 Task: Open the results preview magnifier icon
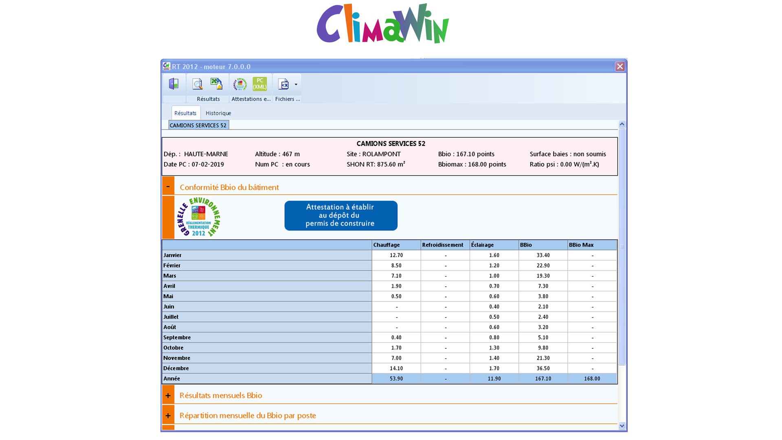pyautogui.click(x=198, y=84)
